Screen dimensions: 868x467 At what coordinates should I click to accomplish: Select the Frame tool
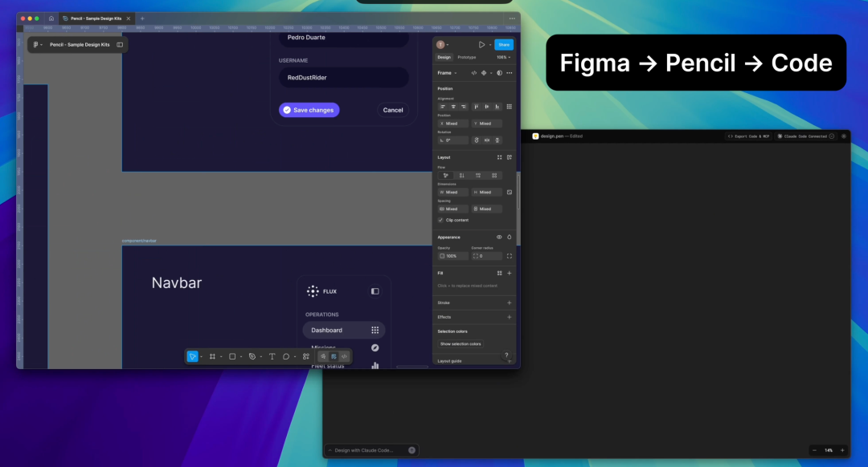[x=212, y=356]
